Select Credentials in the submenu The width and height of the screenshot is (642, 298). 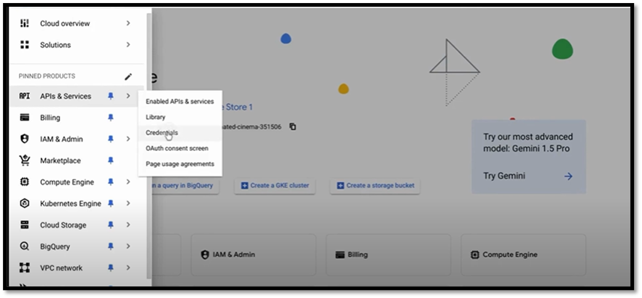(x=180, y=133)
